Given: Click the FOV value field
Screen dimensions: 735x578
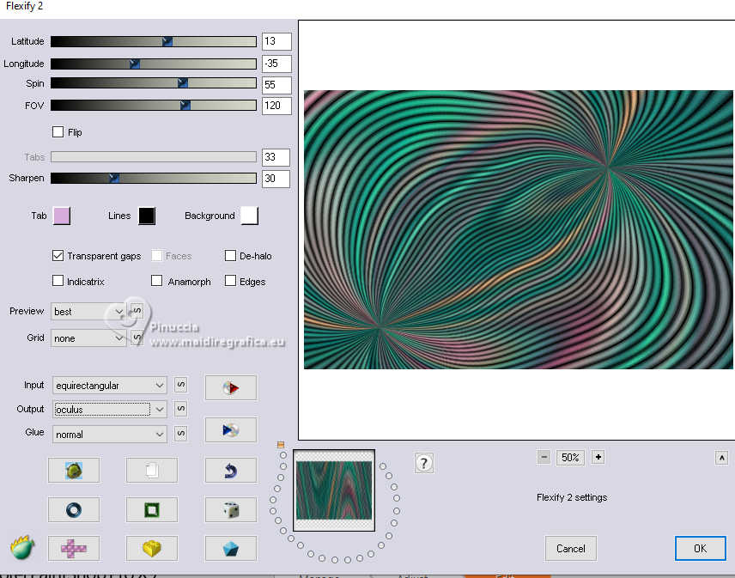Looking at the screenshot, I should pos(276,106).
